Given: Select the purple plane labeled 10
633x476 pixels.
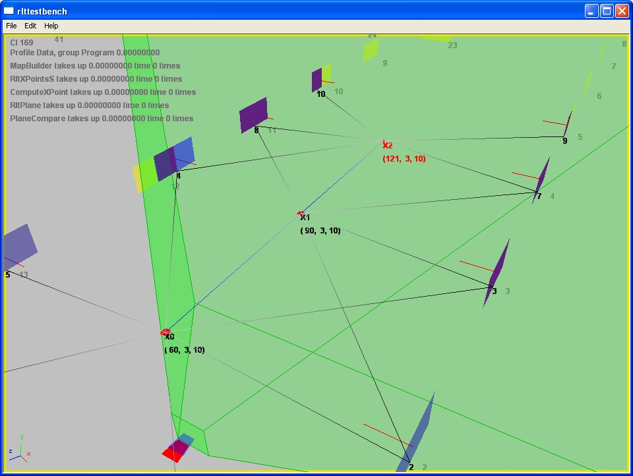Looking at the screenshot, I should (x=316, y=79).
